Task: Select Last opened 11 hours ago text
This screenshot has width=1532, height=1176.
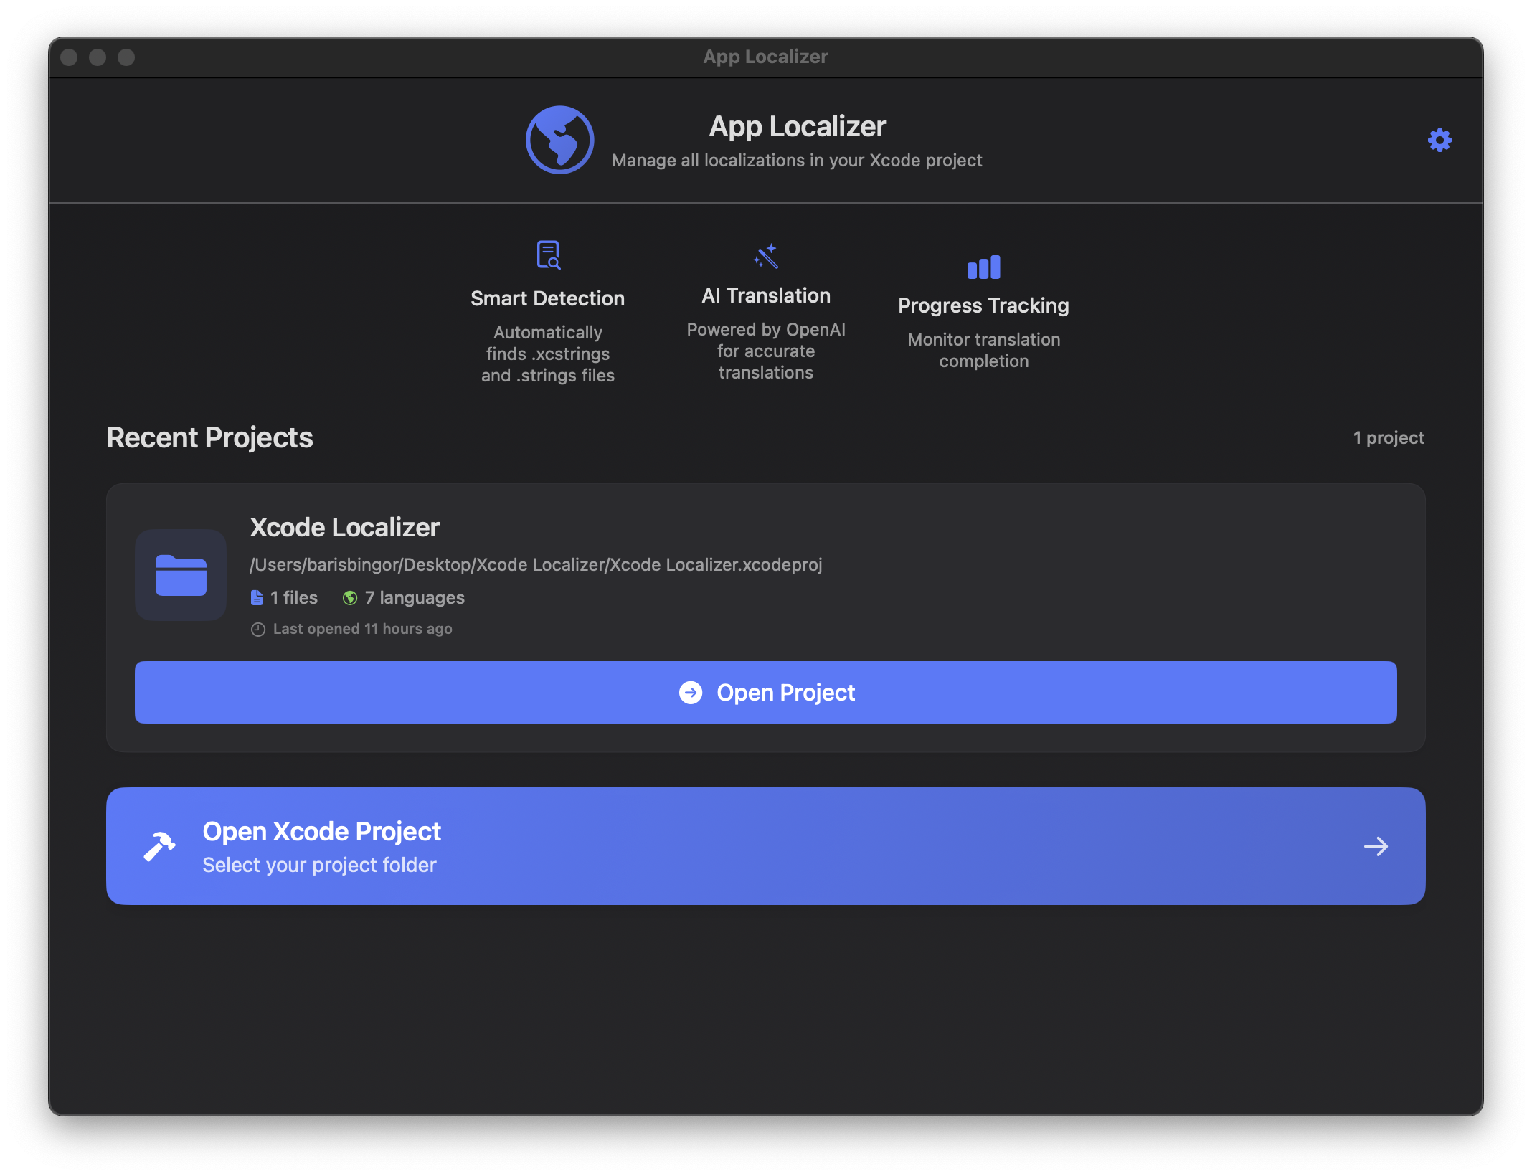Action: [x=361, y=629]
